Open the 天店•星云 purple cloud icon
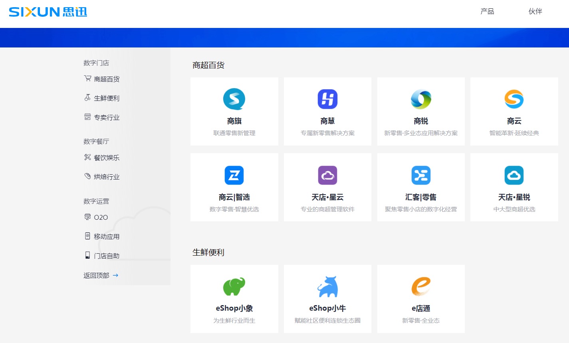This screenshot has width=569, height=343. click(327, 175)
